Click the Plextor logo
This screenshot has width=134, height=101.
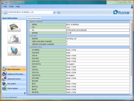point(121,12)
